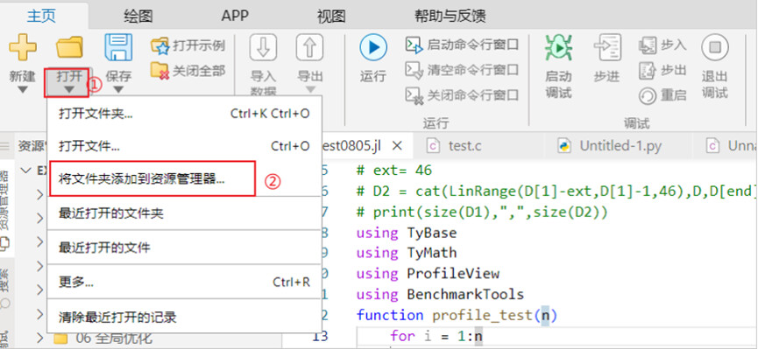
Task: Click the 打开 folder icon
Action: click(69, 47)
